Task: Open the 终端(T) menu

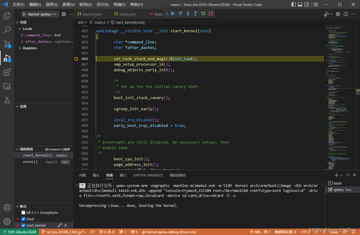Action: [x=119, y=4]
